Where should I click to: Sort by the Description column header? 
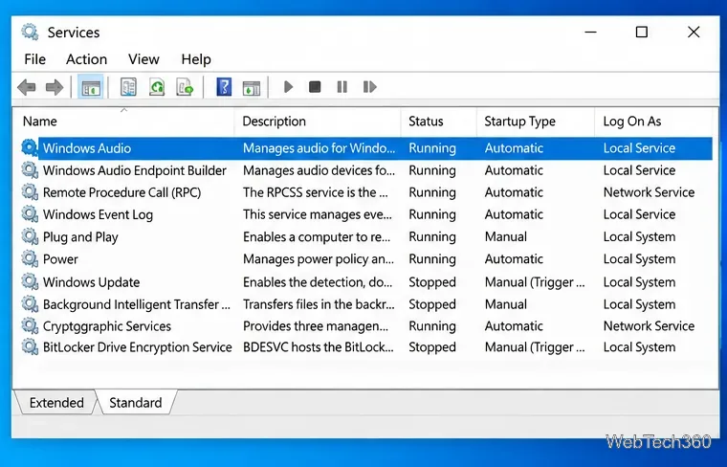tap(318, 122)
